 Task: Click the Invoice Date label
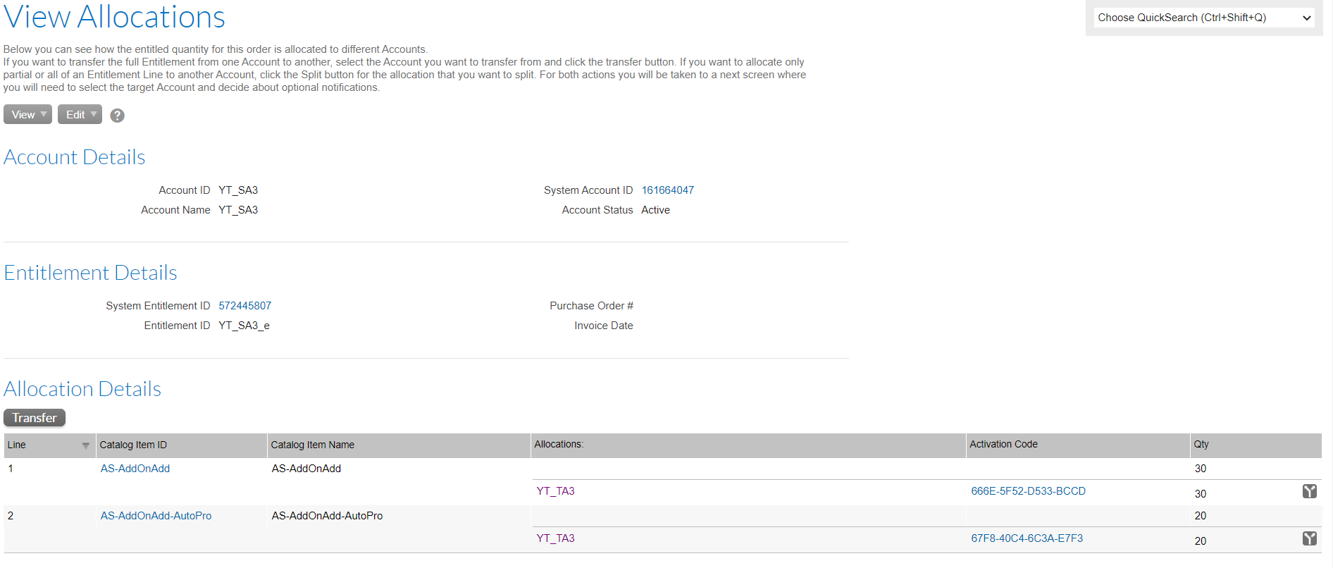pyautogui.click(x=603, y=326)
